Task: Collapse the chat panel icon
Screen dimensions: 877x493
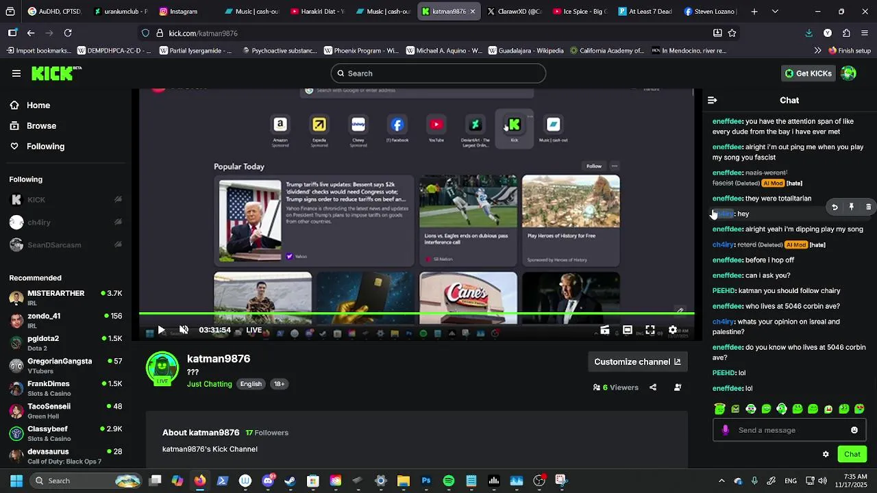Action: pyautogui.click(x=712, y=100)
